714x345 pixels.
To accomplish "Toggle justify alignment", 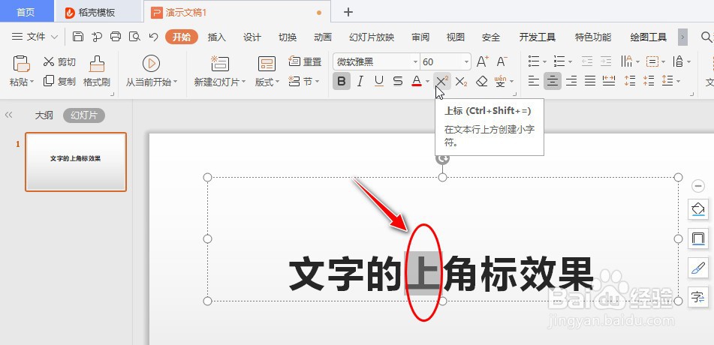I will click(590, 81).
